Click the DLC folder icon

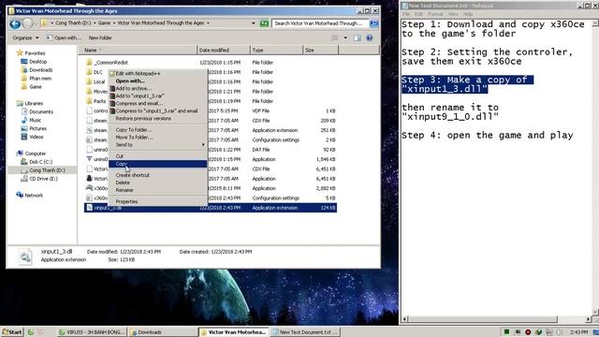click(x=89, y=72)
